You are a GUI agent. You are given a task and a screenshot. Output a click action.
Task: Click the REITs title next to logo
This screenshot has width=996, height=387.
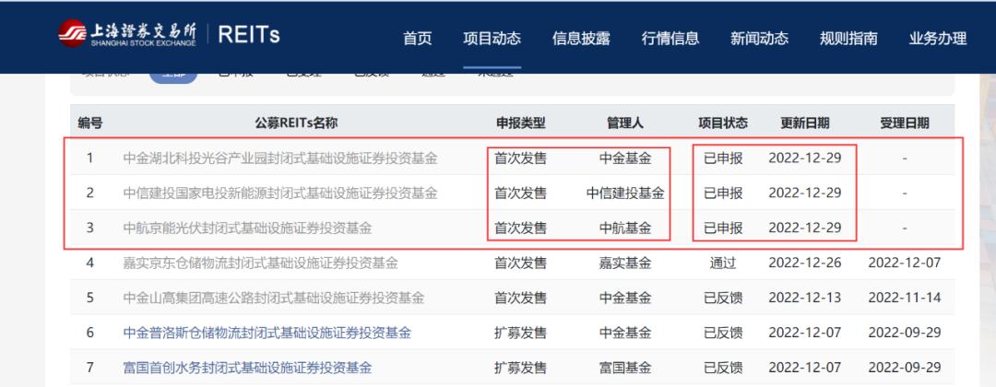tap(248, 34)
